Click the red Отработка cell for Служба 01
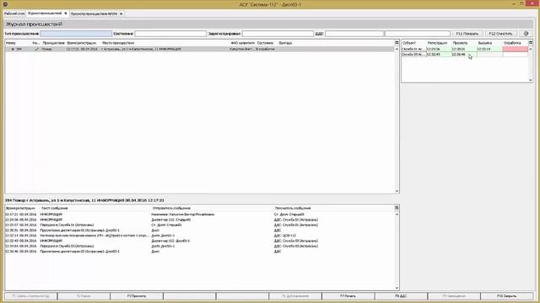 [x=516, y=49]
